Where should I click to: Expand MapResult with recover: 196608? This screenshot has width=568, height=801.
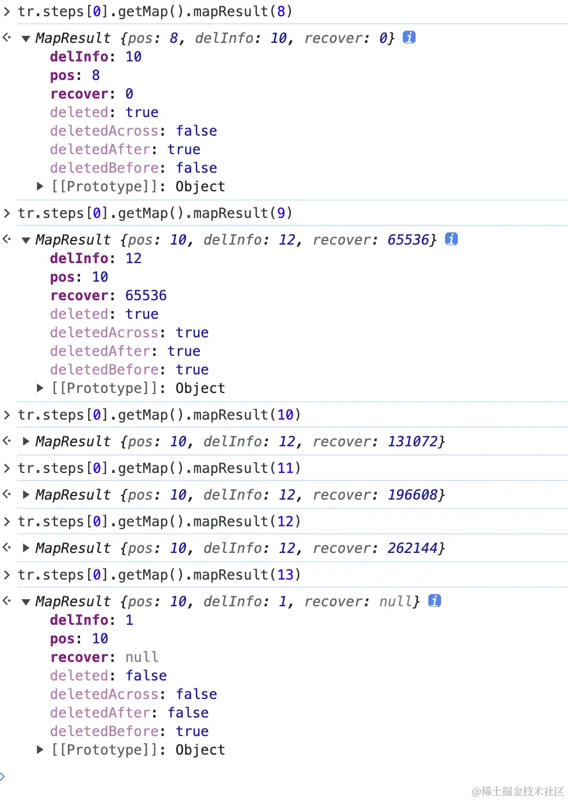[x=26, y=494]
